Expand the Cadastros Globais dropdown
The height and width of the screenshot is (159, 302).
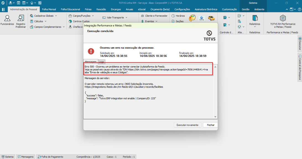pos(56,16)
